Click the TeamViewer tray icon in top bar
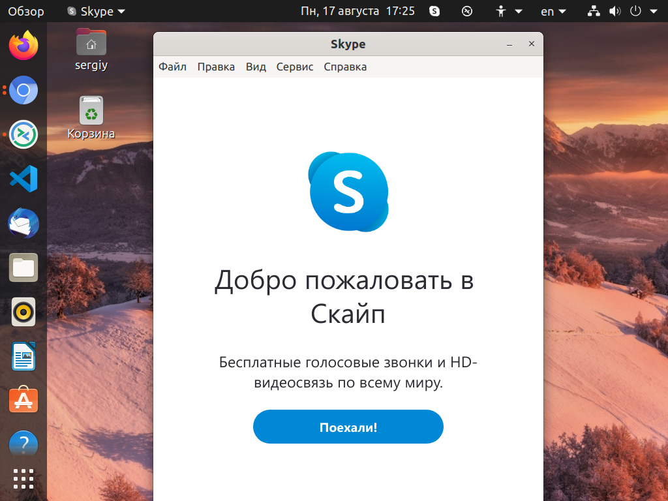This screenshot has width=668, height=501. point(467,11)
